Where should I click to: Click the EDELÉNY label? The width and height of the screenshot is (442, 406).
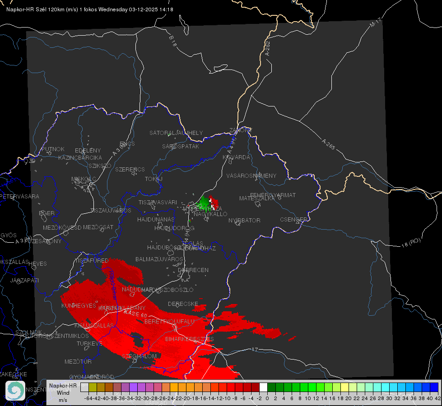tap(88, 151)
